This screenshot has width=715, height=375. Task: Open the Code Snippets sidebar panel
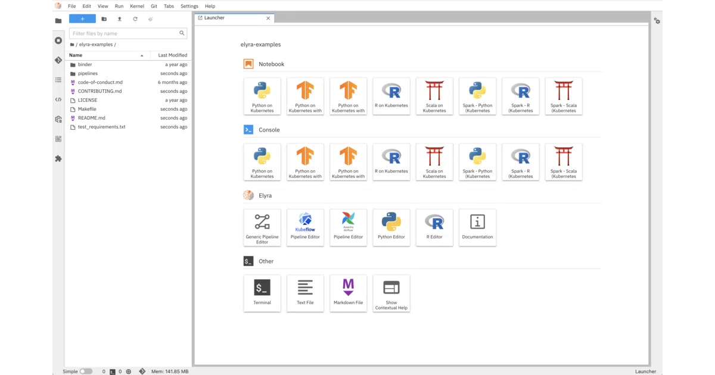point(58,99)
